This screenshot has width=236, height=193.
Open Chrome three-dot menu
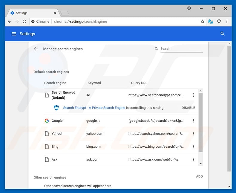pos(227,21)
